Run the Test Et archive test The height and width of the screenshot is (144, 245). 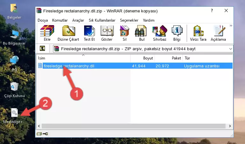click(x=89, y=33)
